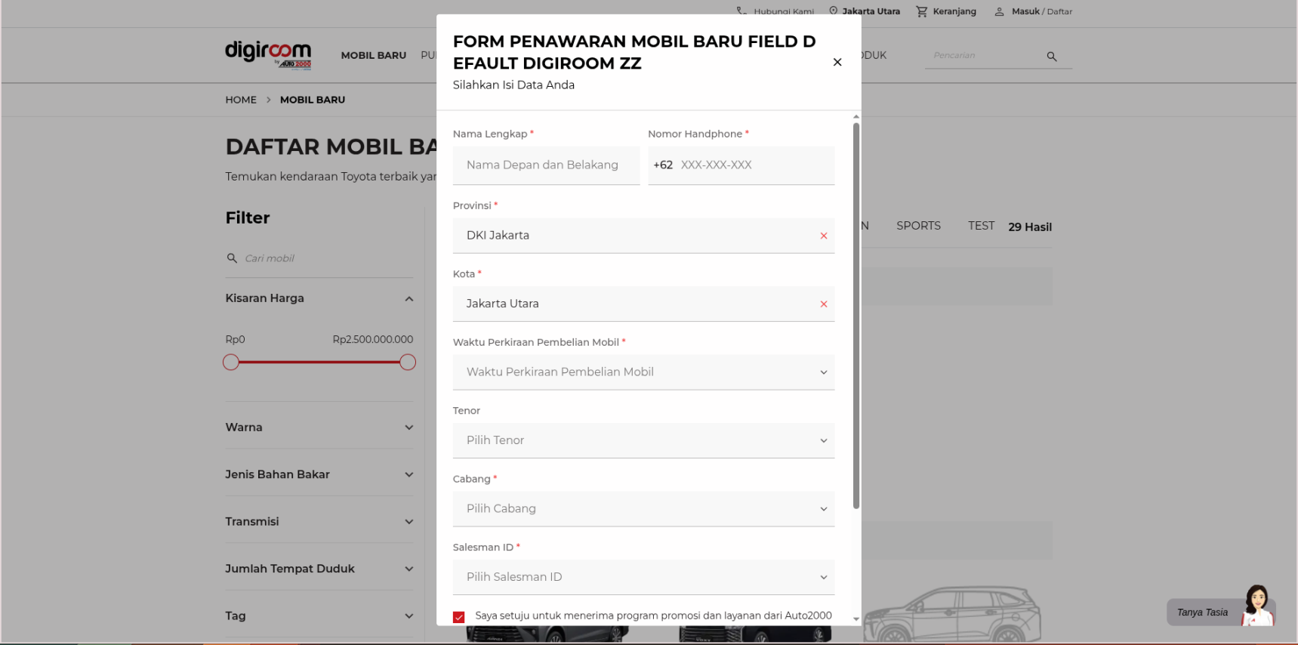The width and height of the screenshot is (1298, 645).
Task: Click the Jakarta Utara location link
Action: [871, 11]
